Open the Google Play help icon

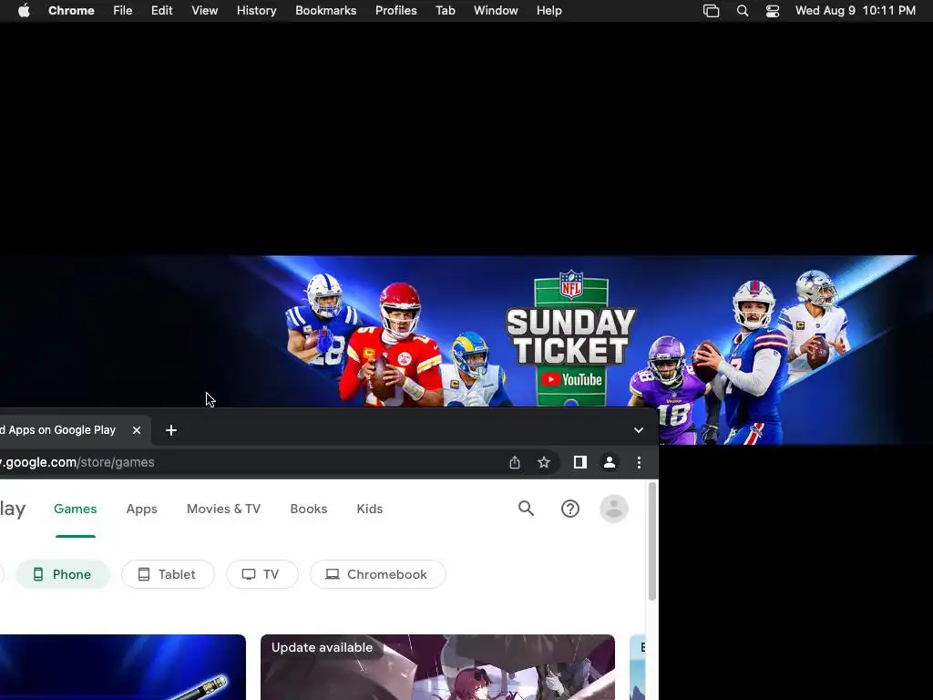[570, 509]
